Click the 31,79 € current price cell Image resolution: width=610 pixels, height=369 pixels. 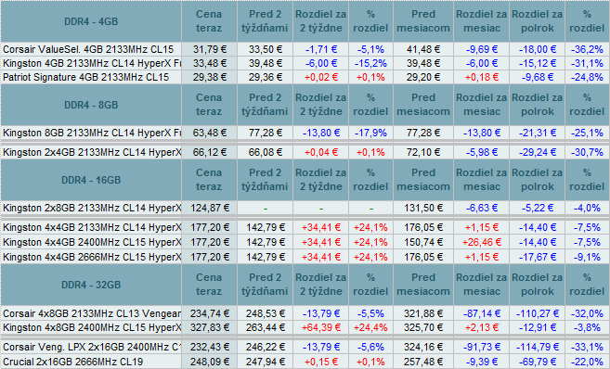pyautogui.click(x=209, y=49)
